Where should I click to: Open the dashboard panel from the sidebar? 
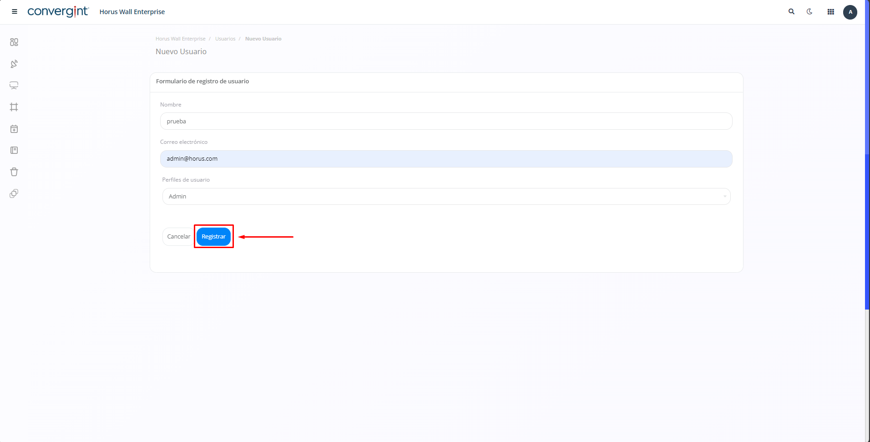tap(14, 42)
